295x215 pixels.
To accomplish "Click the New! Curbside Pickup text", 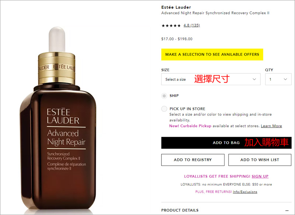I will click(190, 126).
